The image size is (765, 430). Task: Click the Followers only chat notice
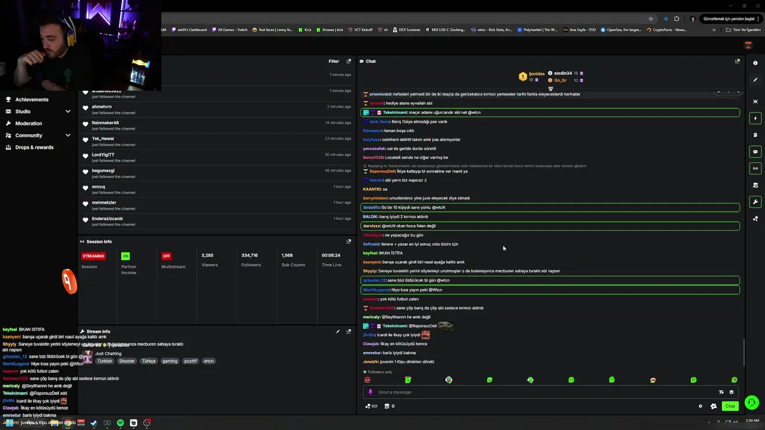click(378, 372)
